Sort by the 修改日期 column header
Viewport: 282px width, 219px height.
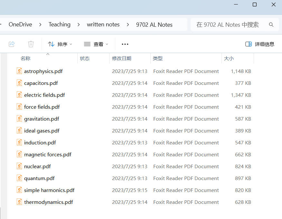tap(122, 59)
